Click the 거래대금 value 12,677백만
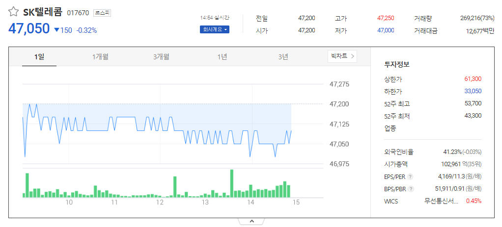 coord(480,31)
